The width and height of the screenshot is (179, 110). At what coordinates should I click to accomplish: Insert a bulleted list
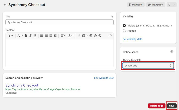point(42,36)
